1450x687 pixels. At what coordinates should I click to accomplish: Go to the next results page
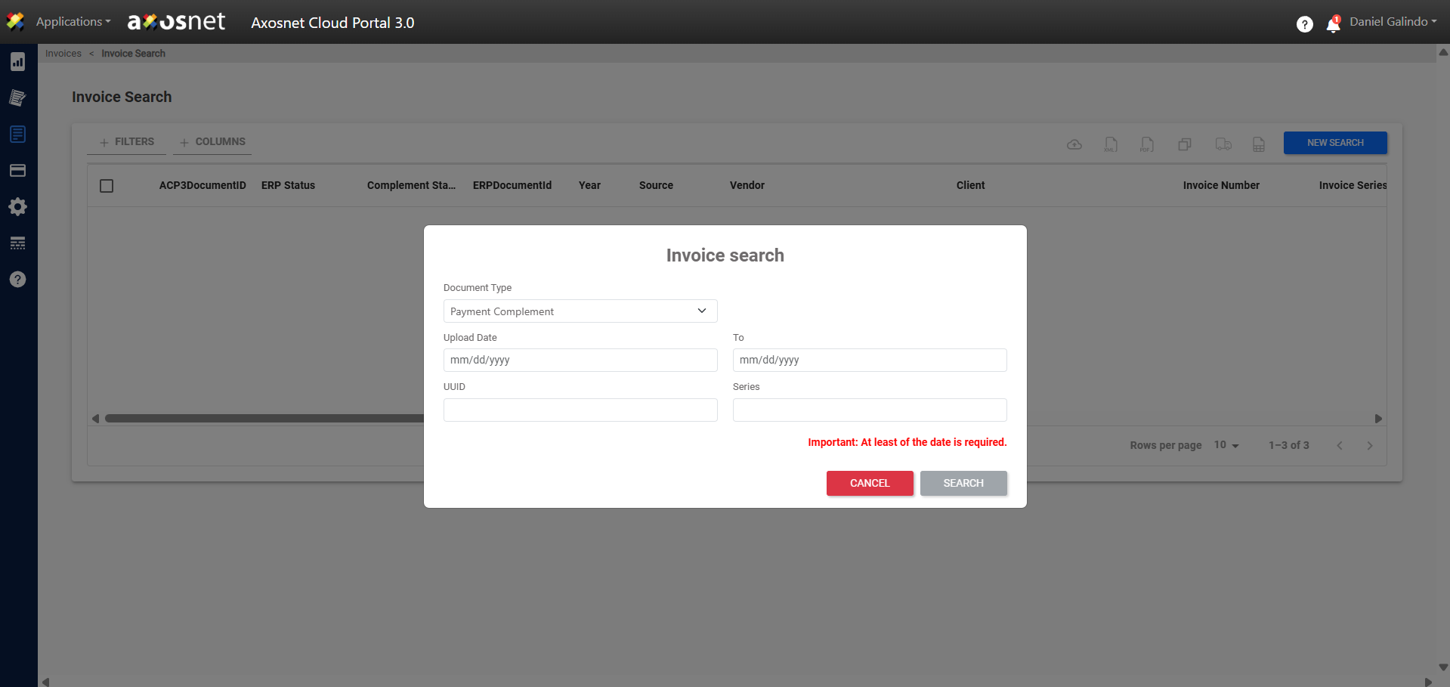[1370, 446]
